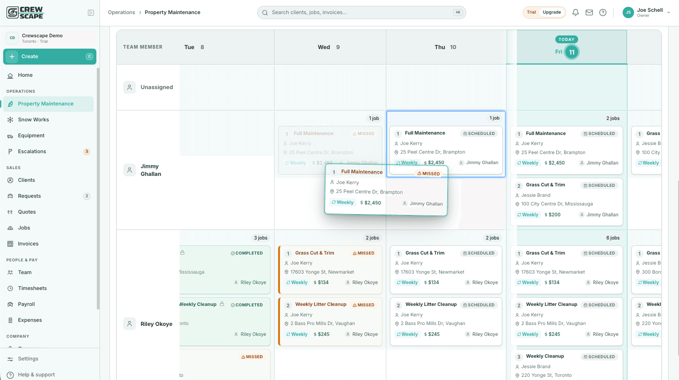Click the Crewscape logo
The image size is (679, 380).
pyautogui.click(x=25, y=12)
